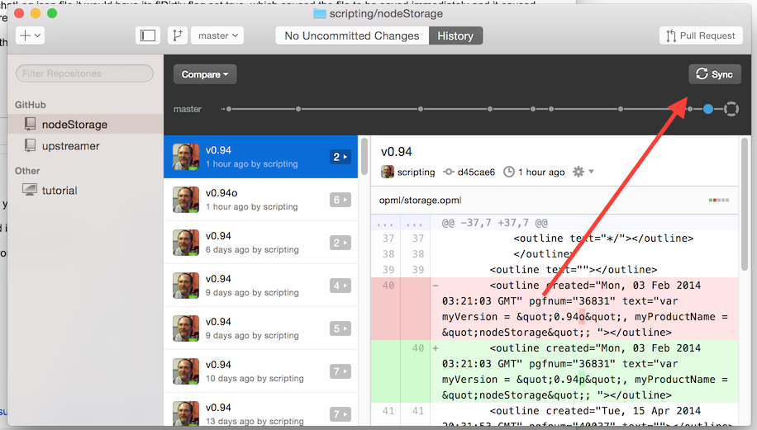This screenshot has height=430, width=757.
Task: Click the opml/storage.opml diff stat squares
Action: point(719,200)
